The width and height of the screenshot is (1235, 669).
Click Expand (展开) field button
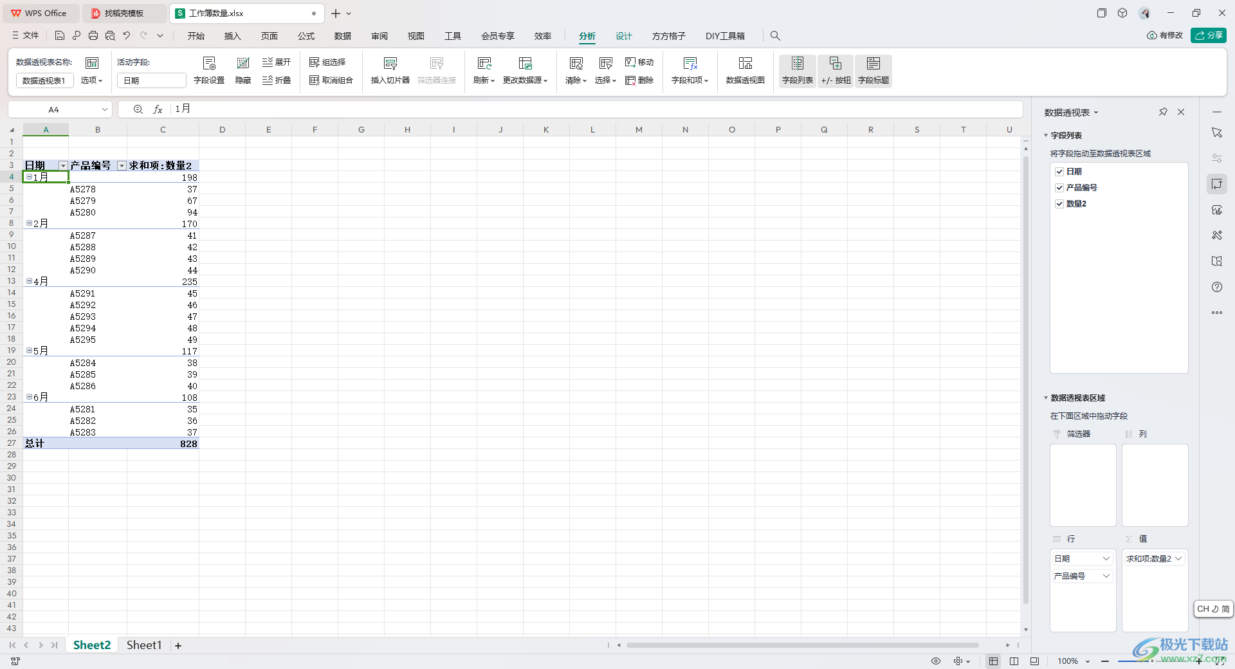[277, 62]
